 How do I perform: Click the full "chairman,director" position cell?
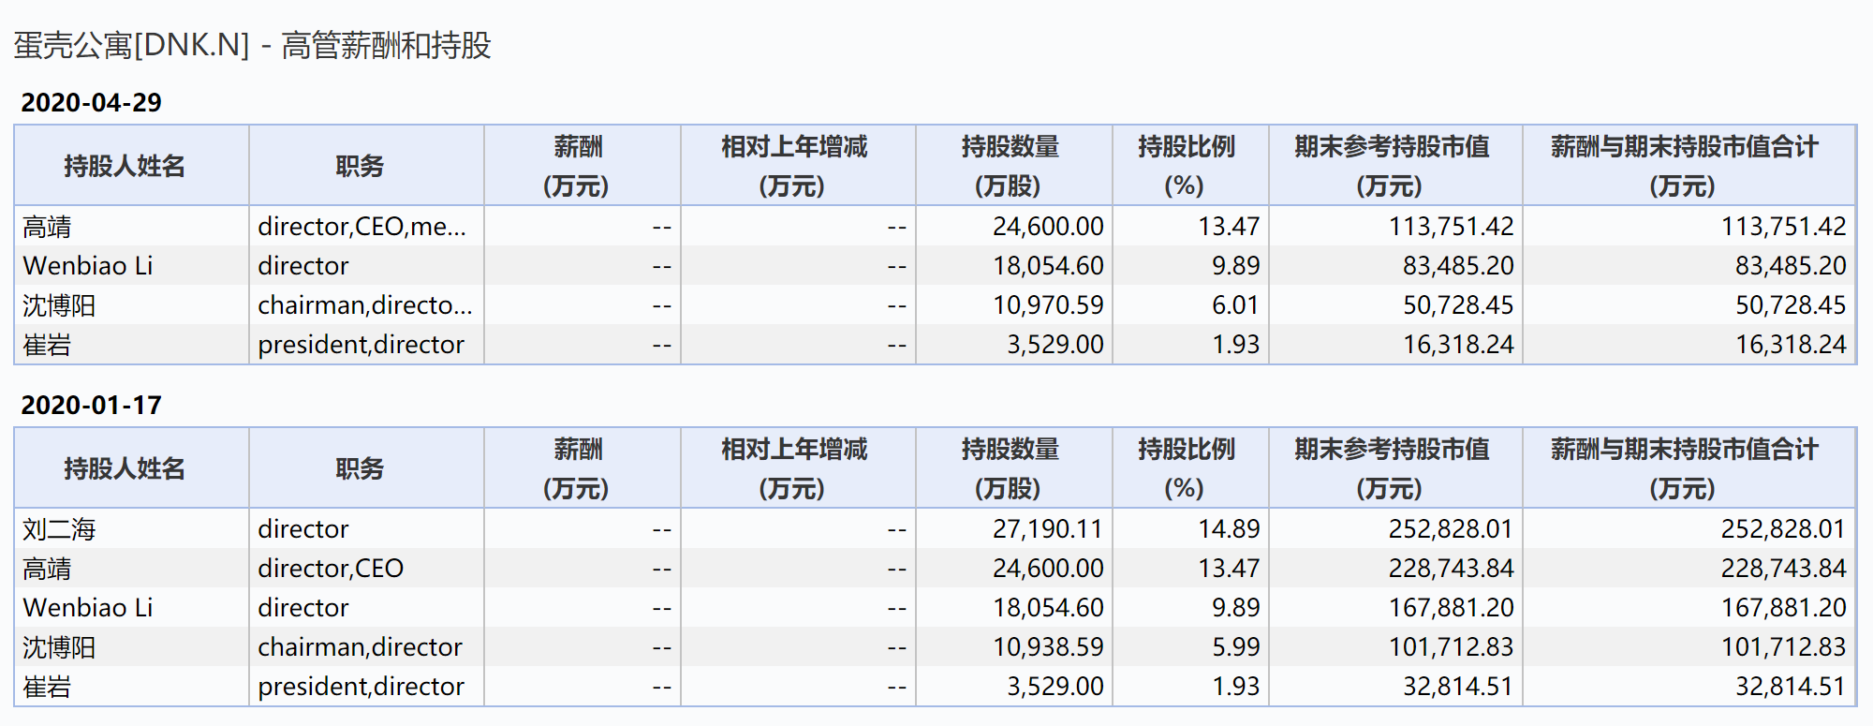(360, 647)
